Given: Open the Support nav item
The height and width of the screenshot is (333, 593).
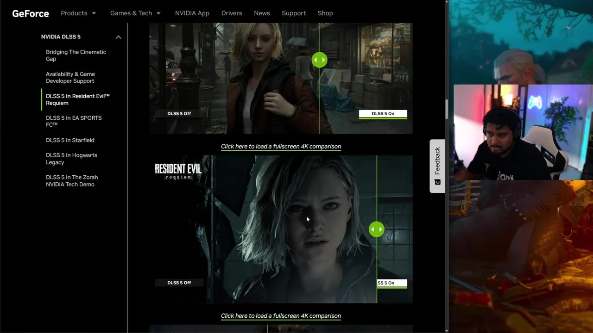Looking at the screenshot, I should (294, 13).
